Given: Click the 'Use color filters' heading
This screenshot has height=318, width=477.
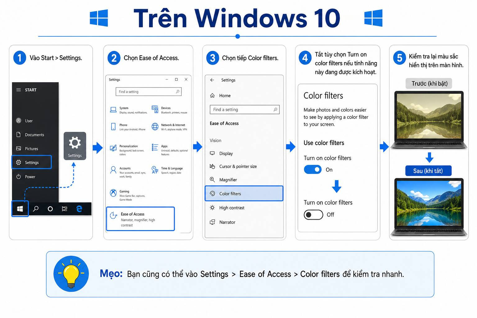Looking at the screenshot, I should tap(324, 143).
